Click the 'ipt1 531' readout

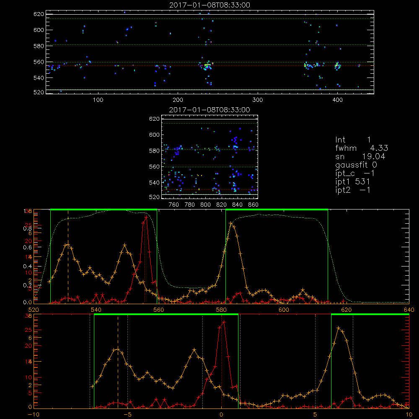coord(352,182)
